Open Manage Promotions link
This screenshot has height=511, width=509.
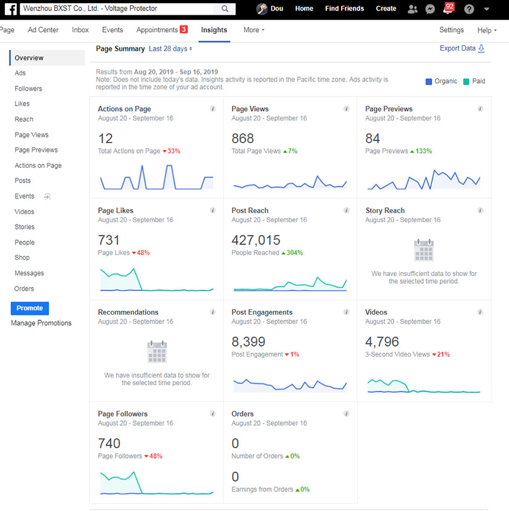41,323
